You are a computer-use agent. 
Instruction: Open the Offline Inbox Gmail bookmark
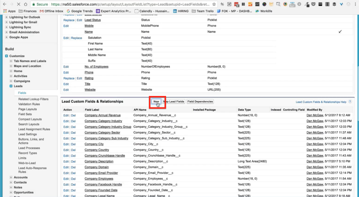pos(51,11)
